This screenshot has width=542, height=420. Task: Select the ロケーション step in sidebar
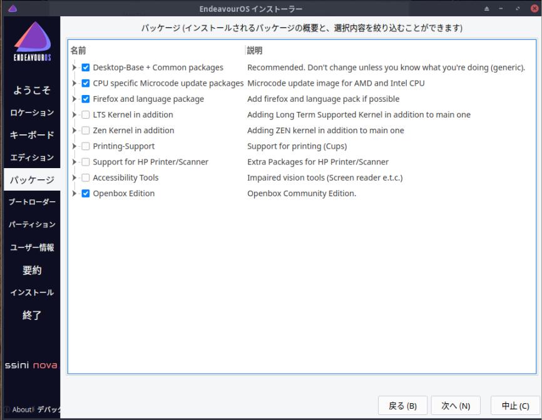[32, 113]
